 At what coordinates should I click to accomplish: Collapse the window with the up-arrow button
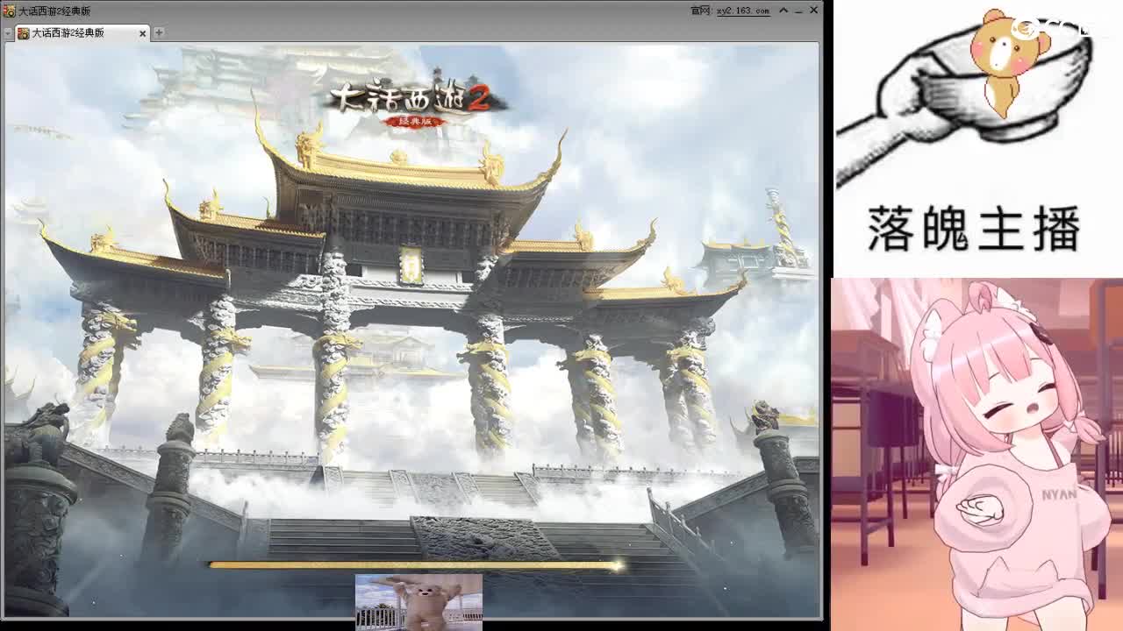click(783, 11)
